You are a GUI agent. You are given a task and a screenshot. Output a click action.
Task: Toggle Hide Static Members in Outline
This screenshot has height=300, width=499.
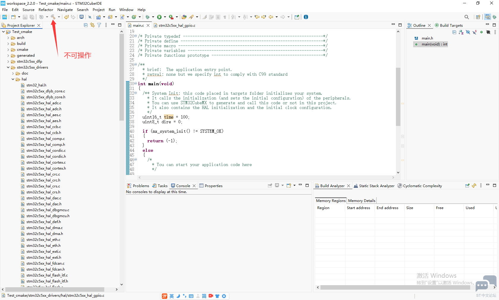475,32
